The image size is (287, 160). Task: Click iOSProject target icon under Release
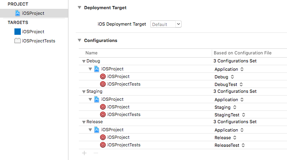coord(103,137)
